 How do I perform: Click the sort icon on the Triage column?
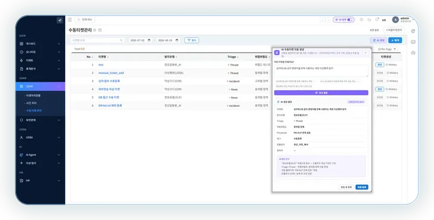[x=238, y=57]
